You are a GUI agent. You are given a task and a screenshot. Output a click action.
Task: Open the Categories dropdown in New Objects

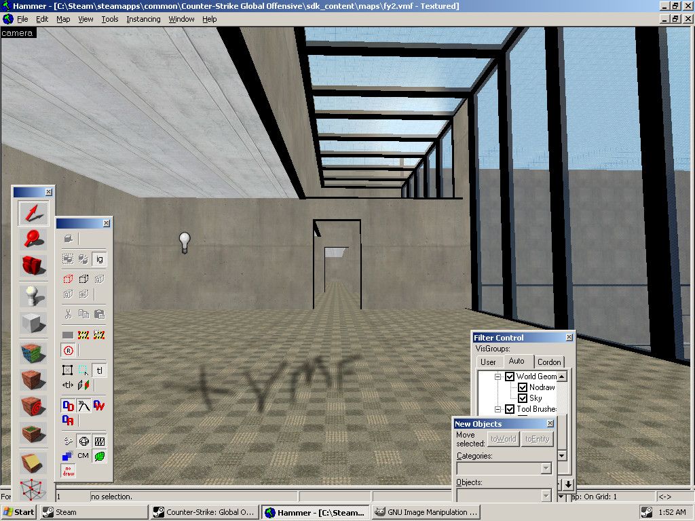tap(546, 469)
